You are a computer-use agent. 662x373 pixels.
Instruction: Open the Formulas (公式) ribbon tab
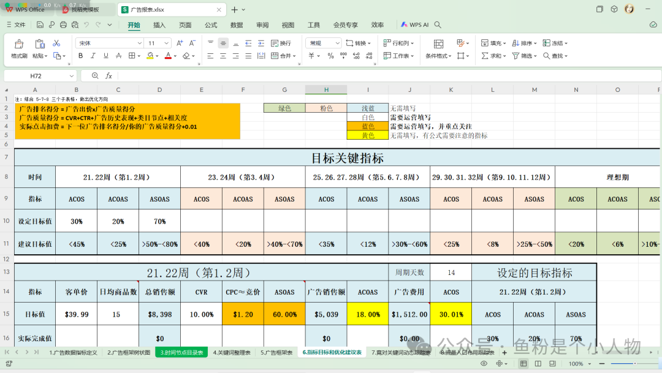point(211,25)
